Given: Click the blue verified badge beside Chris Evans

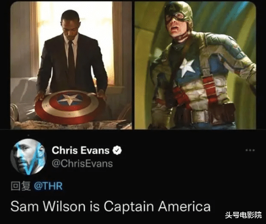Looking at the screenshot, I should click(x=117, y=150).
